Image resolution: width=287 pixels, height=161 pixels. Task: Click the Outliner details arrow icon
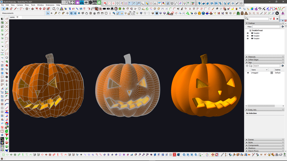[282, 27]
